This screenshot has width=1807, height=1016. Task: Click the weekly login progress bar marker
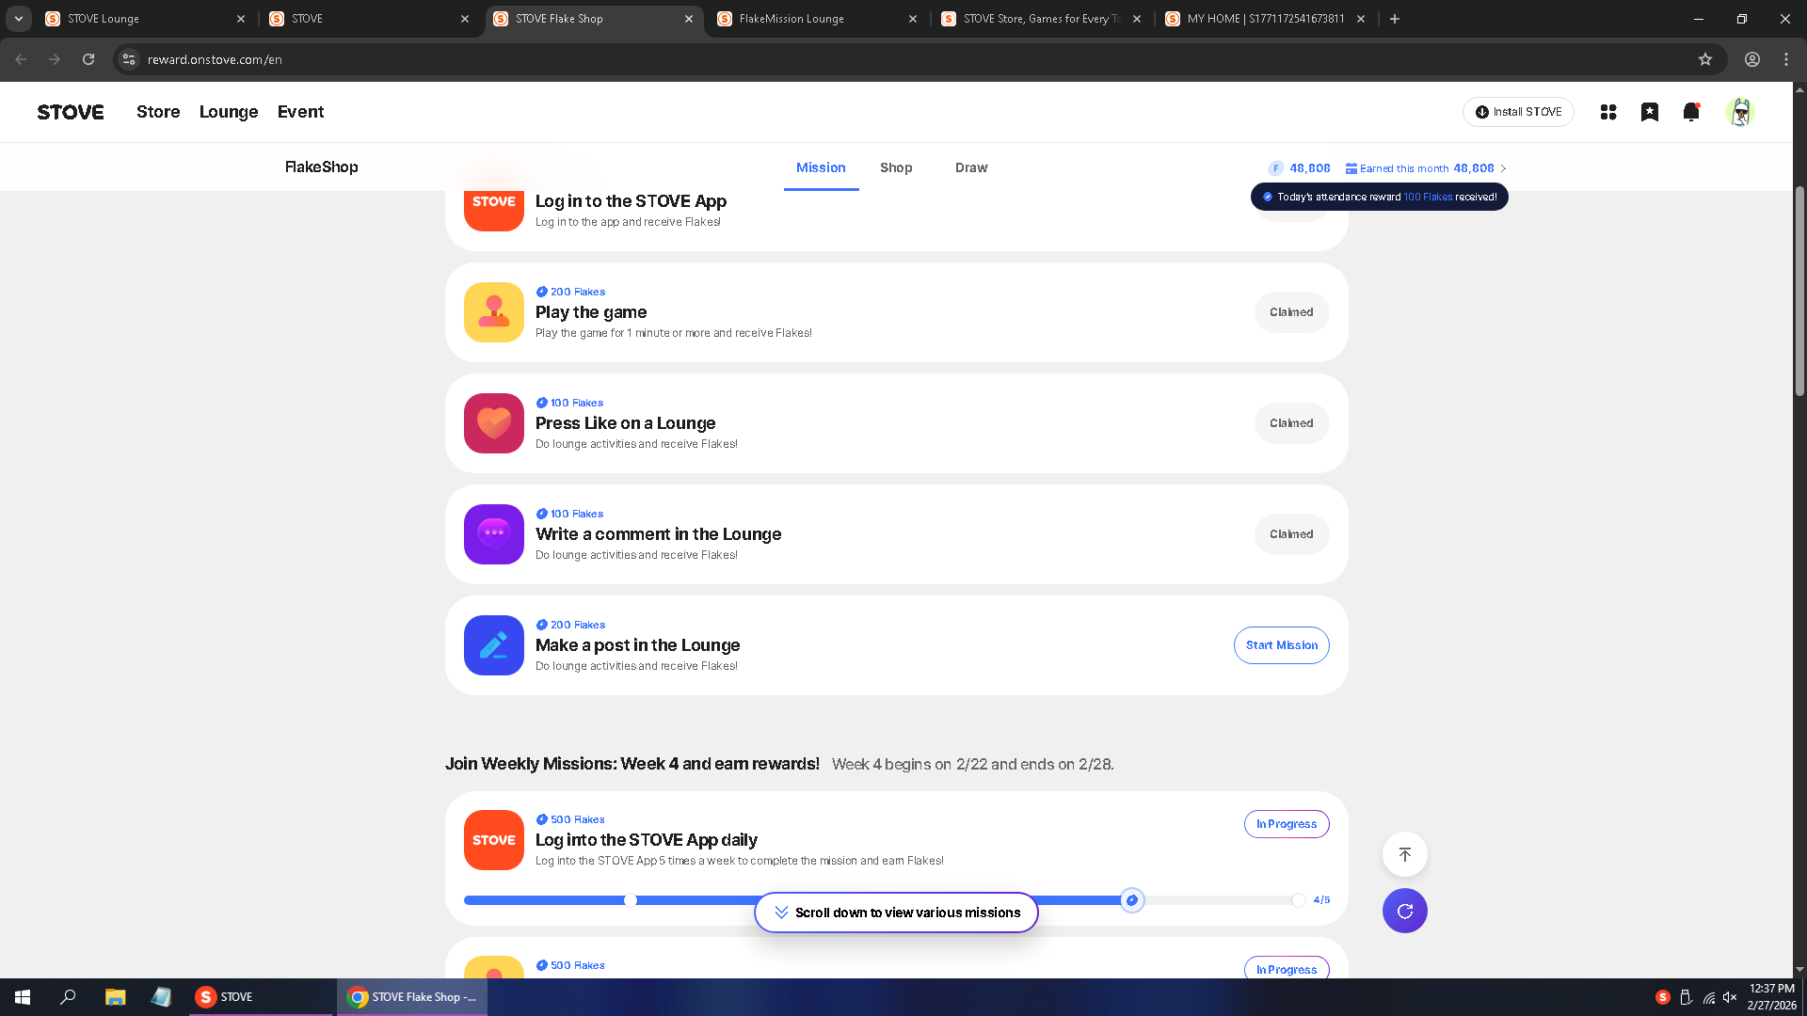tap(1132, 900)
